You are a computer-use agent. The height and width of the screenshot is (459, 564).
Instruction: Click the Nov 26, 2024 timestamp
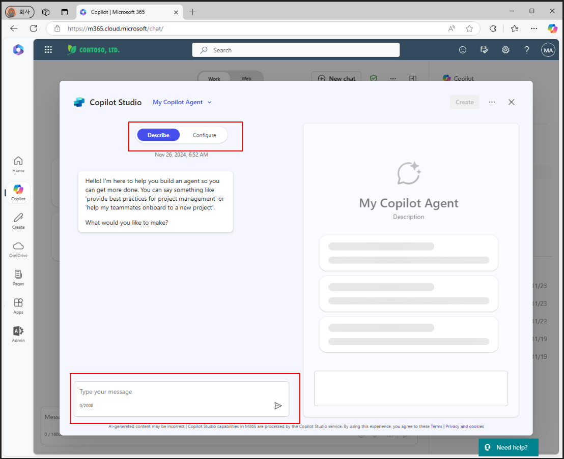point(181,155)
